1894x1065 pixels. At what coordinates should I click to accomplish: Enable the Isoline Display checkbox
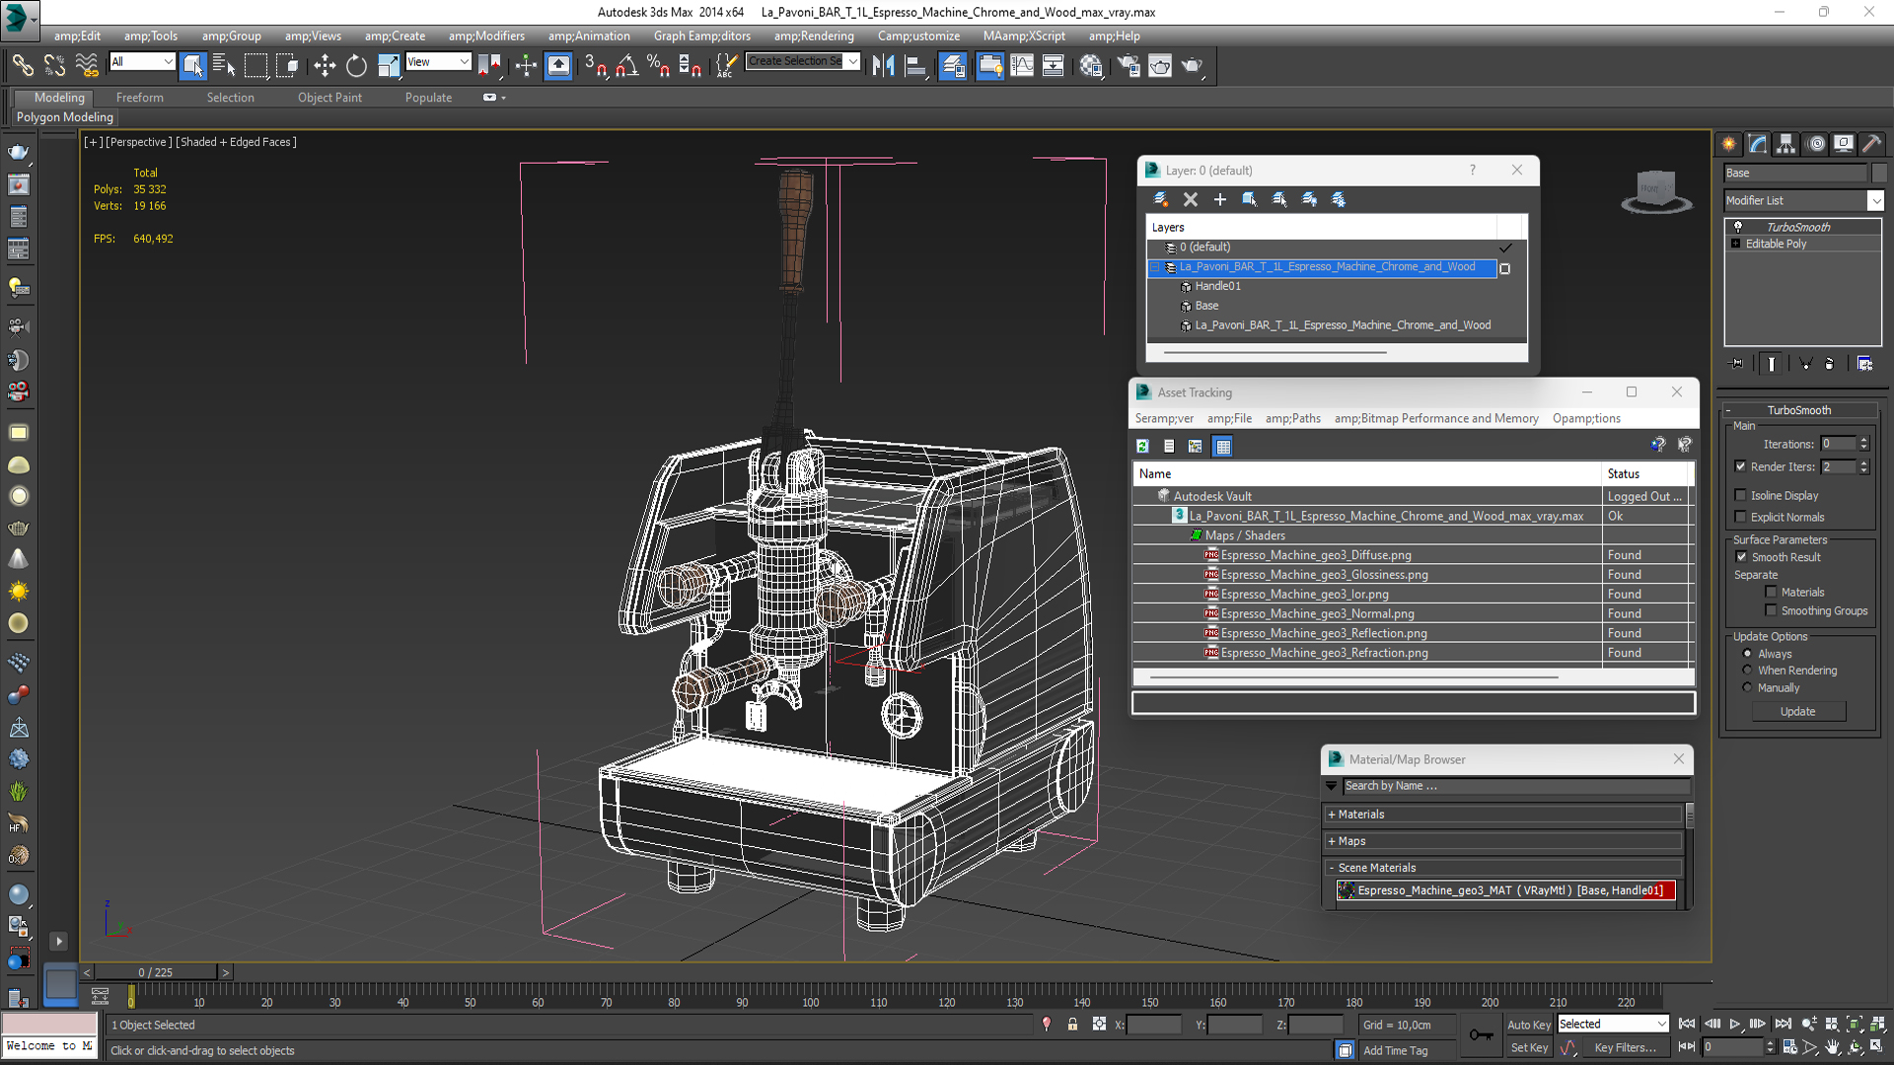(1740, 495)
